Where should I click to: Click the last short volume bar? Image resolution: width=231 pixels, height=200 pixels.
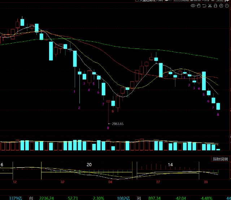click(218, 150)
